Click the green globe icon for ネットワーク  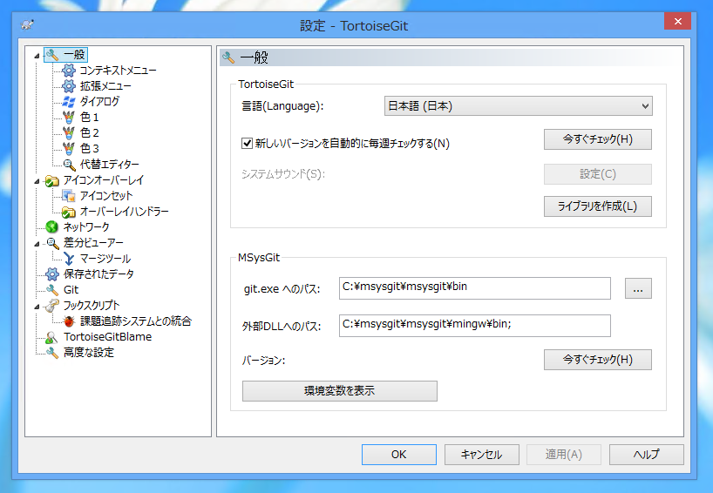pyautogui.click(x=51, y=227)
